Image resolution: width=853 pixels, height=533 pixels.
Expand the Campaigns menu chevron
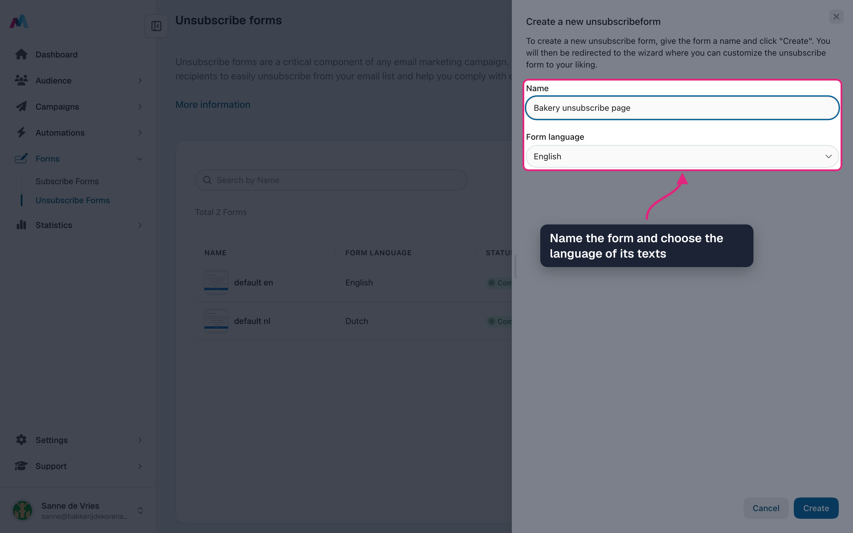(140, 107)
